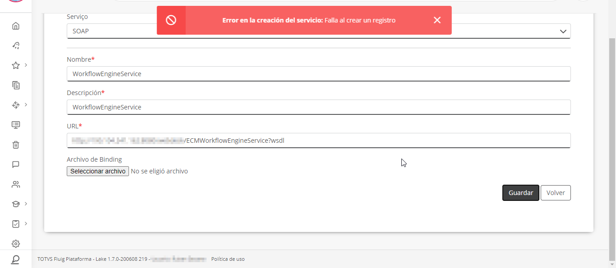
Task: Click the rocket launch sidebar icon
Action: tap(16, 45)
